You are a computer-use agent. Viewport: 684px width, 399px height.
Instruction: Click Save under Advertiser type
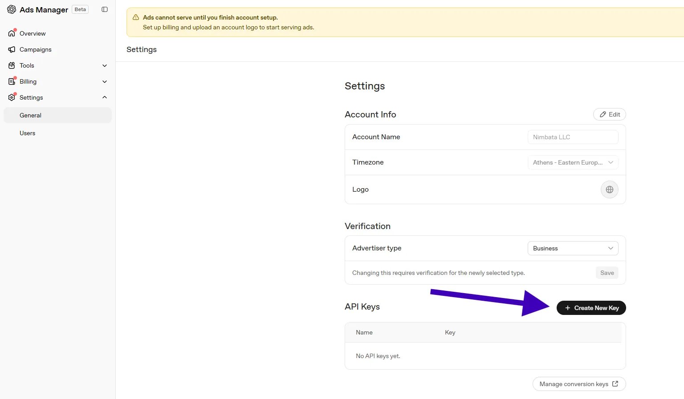tap(607, 273)
